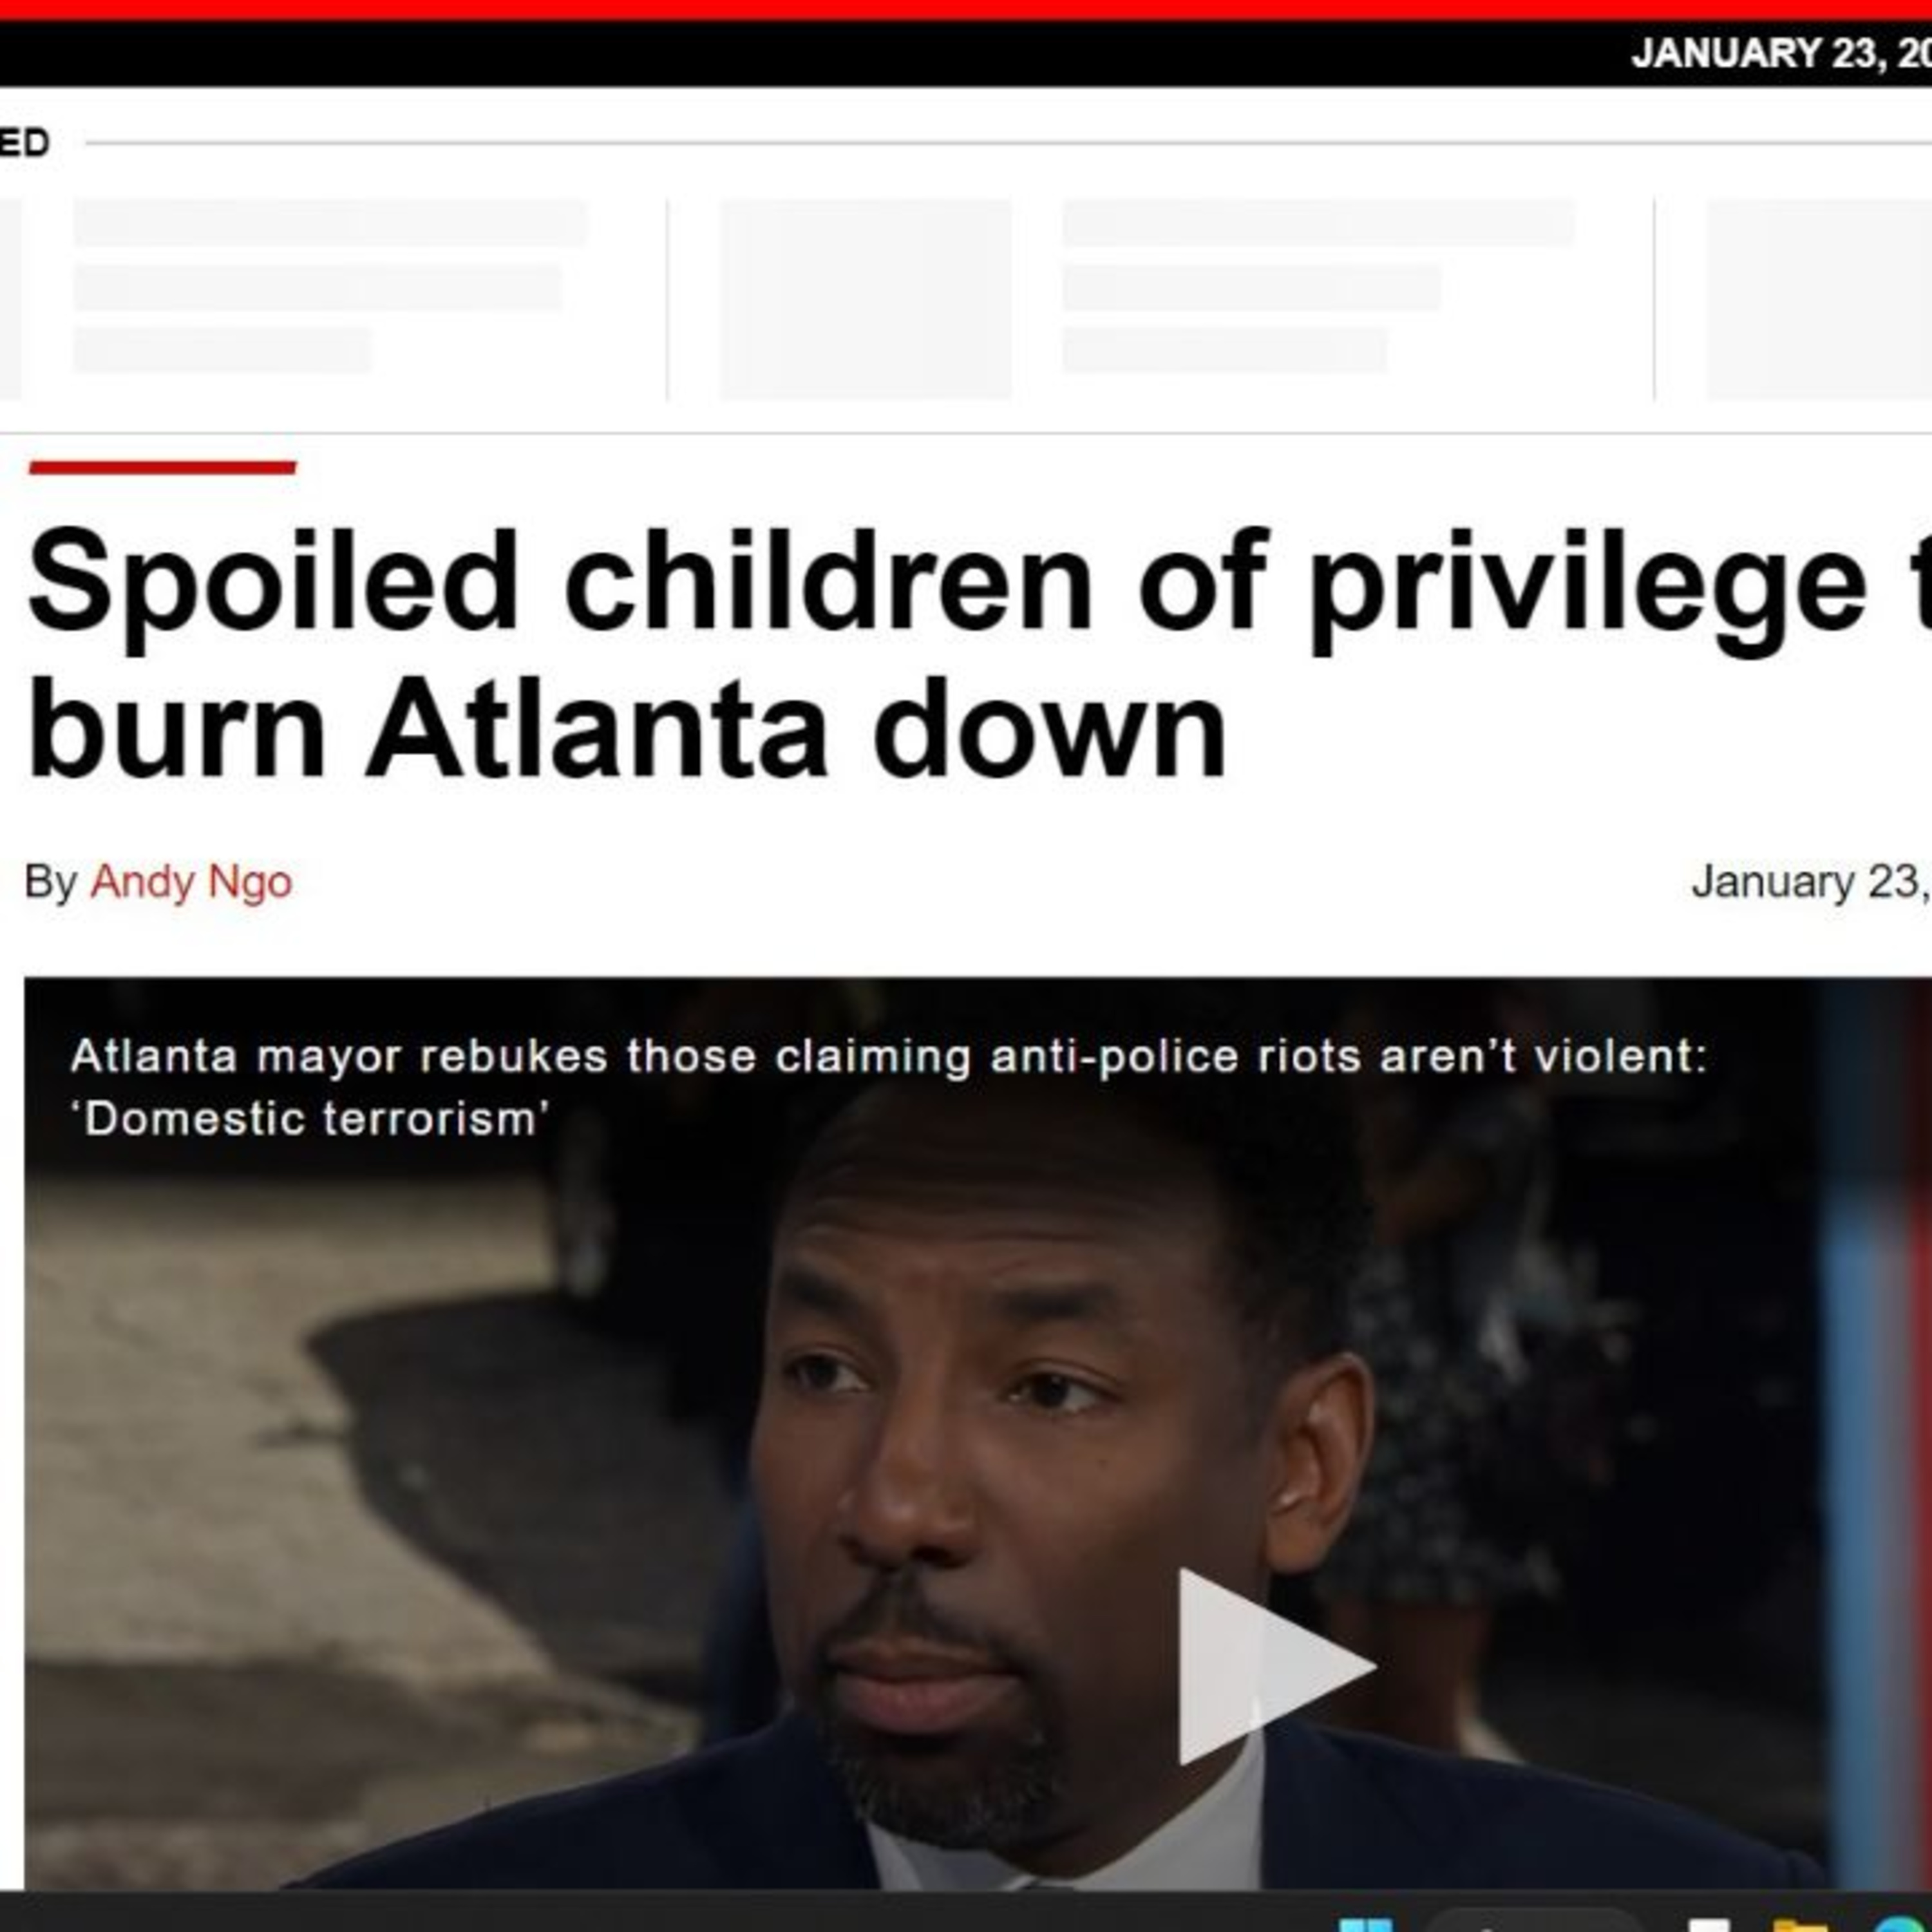Click the red banner at page top
The height and width of the screenshot is (1932, 1932).
[966, 9]
